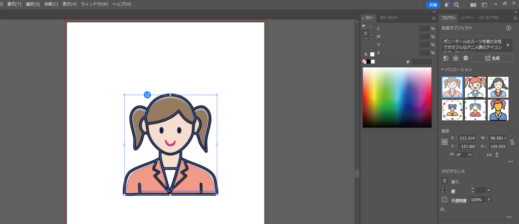Click the blue 共有 share button
519x224 pixels.
[432, 5]
